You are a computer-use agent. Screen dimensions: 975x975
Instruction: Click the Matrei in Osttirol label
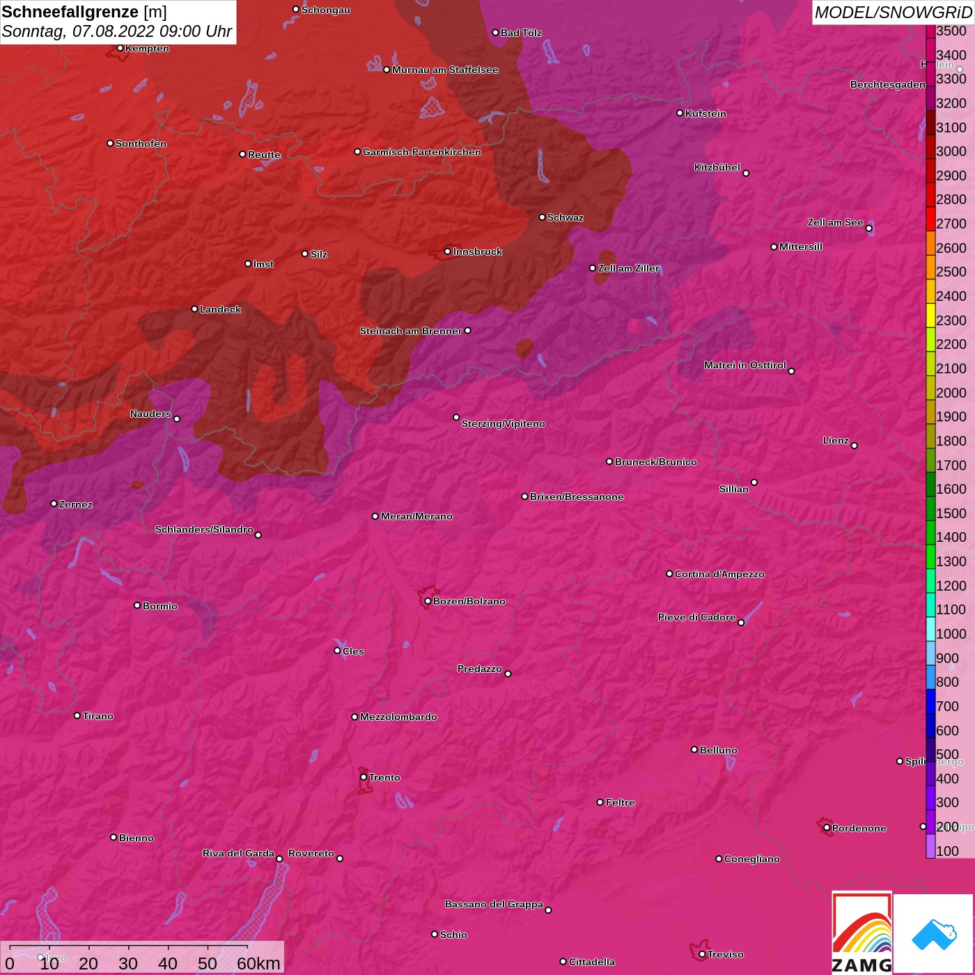click(x=745, y=365)
